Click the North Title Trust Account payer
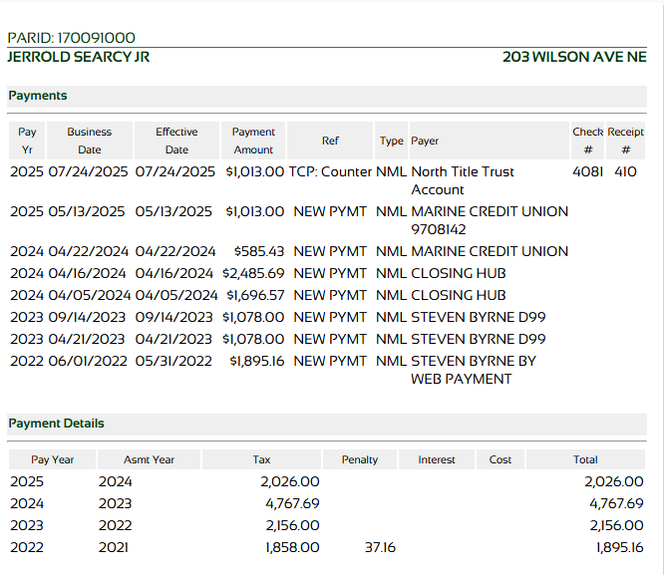This screenshot has height=575, width=664. [462, 180]
